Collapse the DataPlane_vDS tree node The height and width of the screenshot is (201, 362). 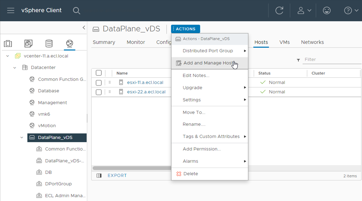22,138
